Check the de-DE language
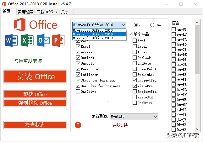This screenshot has height=142, width=203. pyautogui.click(x=173, y=60)
